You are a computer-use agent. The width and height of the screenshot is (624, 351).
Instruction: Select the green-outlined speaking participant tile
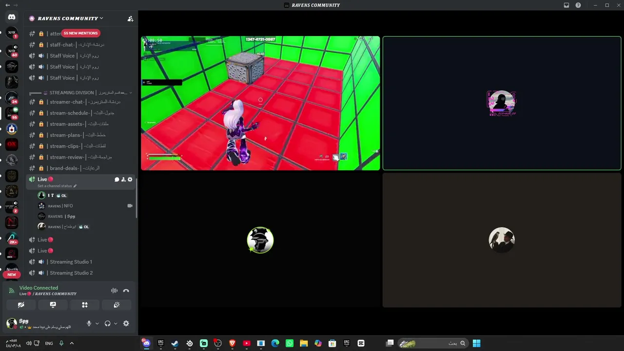(502, 103)
